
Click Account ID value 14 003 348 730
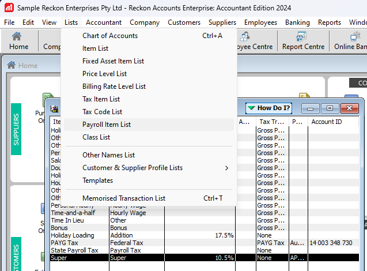[331, 243]
